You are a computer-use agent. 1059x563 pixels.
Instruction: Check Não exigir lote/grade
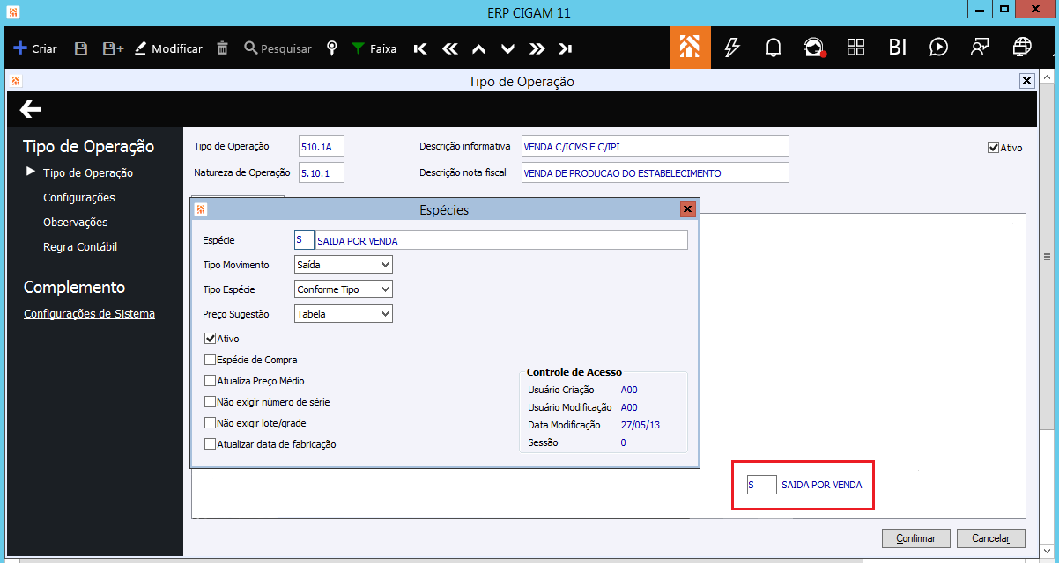(x=210, y=422)
